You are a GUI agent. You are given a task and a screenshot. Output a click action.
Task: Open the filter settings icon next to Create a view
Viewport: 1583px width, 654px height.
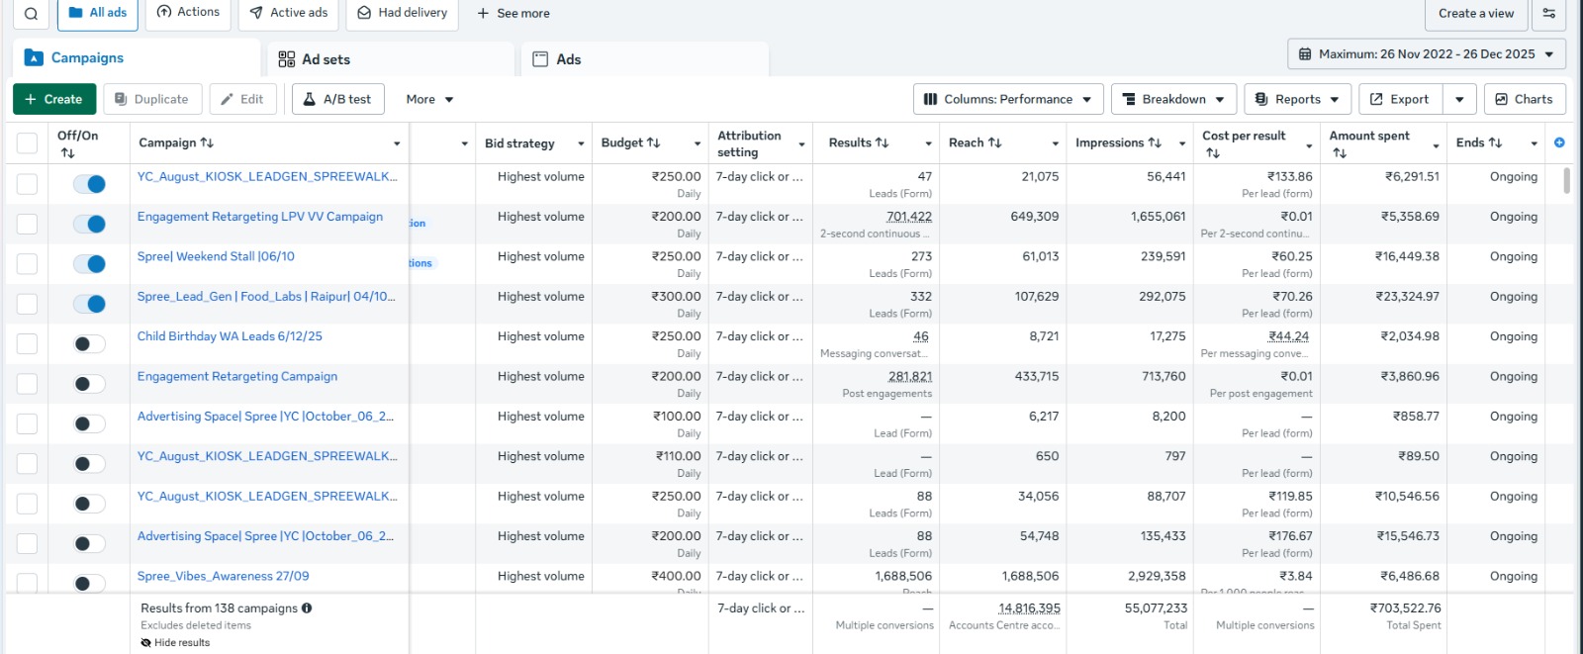click(x=1548, y=14)
